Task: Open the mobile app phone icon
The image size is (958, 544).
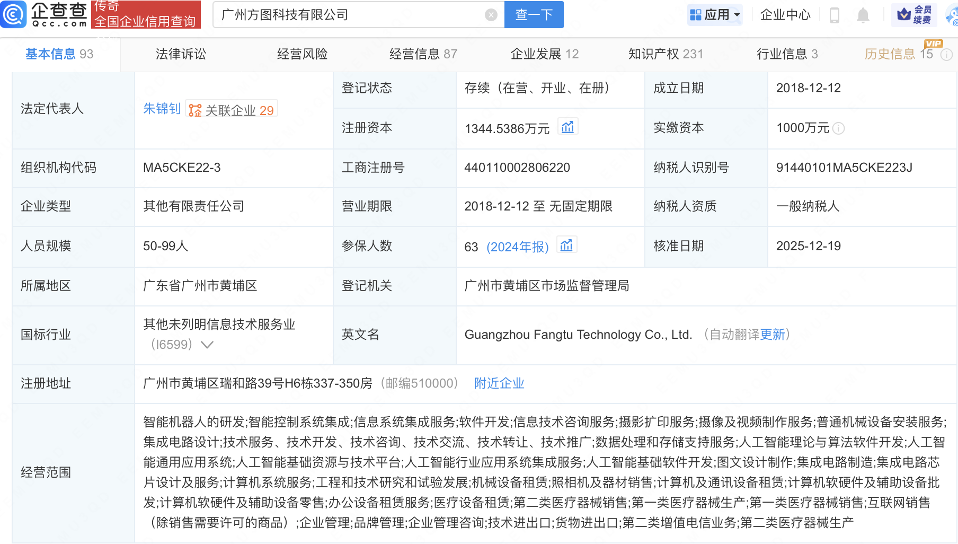Action: click(834, 15)
